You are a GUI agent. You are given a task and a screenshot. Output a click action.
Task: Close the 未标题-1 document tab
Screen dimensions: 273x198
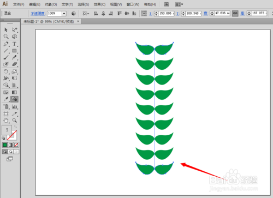point(78,21)
